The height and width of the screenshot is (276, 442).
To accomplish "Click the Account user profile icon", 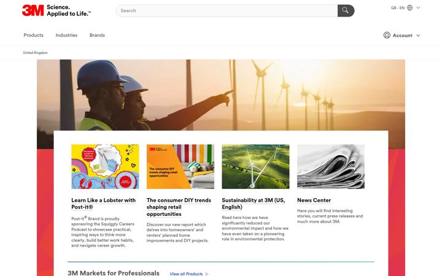I will point(387,35).
